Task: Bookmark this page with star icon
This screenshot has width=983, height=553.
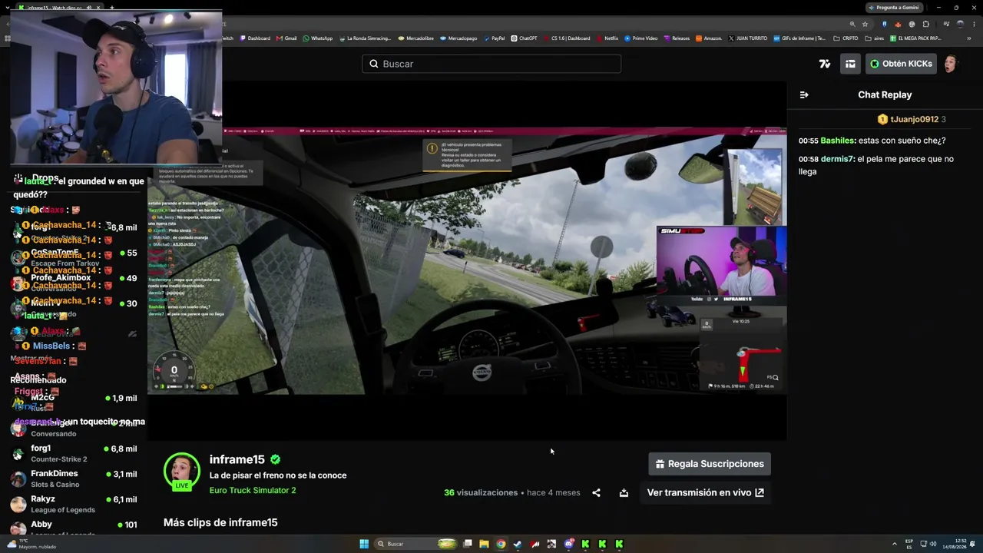Action: 865,24
